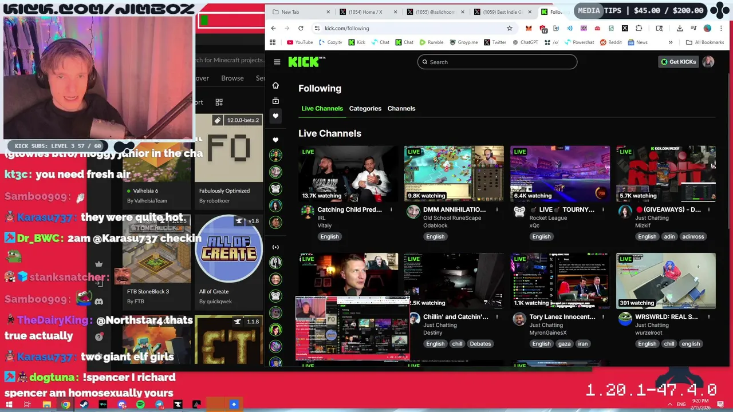Open the Tory Lanez Innocent stream thumbnail

[x=560, y=280]
